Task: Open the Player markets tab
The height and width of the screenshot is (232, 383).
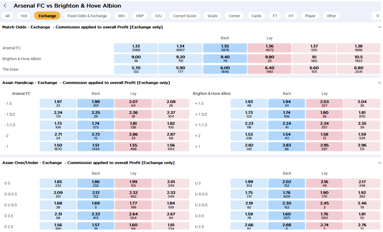Action: click(310, 16)
